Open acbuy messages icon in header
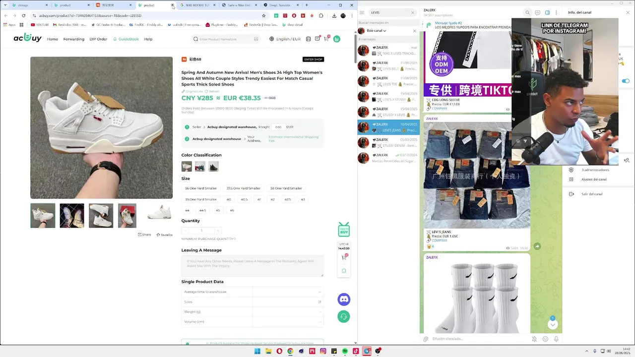 317,39
